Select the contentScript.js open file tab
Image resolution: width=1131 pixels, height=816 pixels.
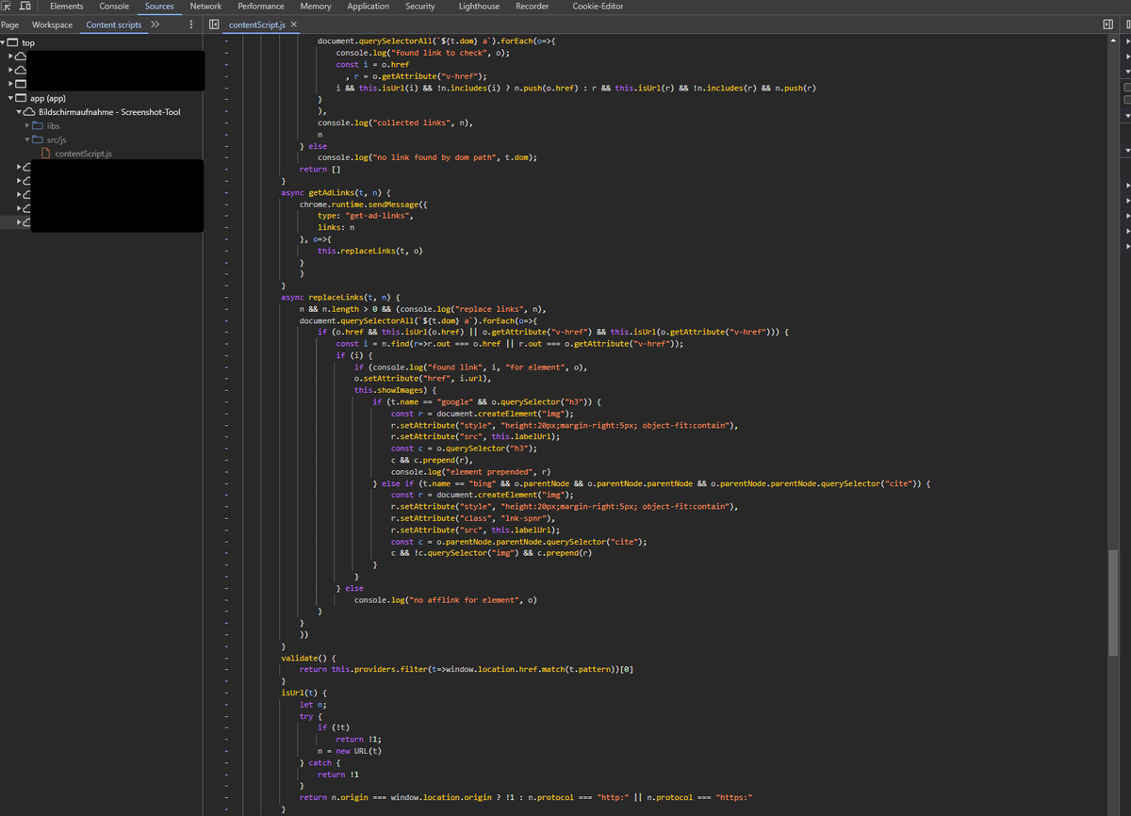click(256, 24)
